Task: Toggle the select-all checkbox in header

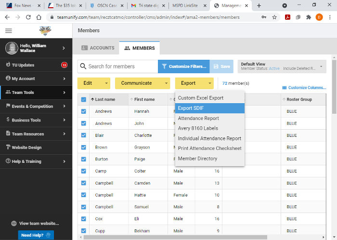Action: [x=83, y=99]
